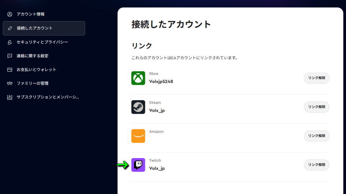This screenshot has width=346, height=194.
Task: Click the security and privacy icon
Action: (10, 42)
